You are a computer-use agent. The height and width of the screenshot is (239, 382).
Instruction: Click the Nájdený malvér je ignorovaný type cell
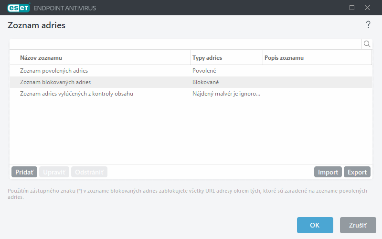[226, 94]
